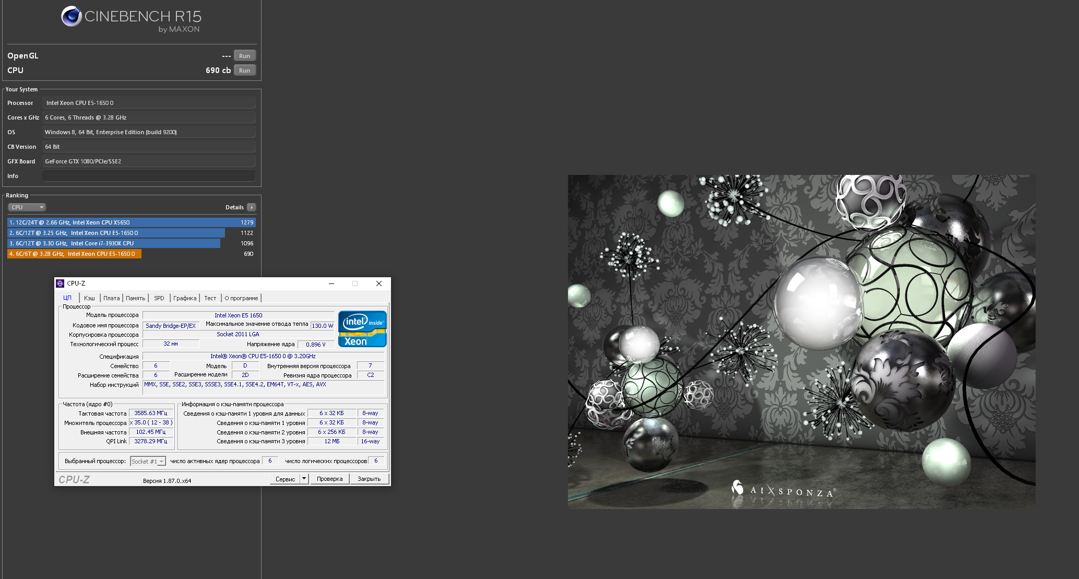The image size is (1079, 579).
Task: Close the CPU-Z window
Action: pos(379,283)
